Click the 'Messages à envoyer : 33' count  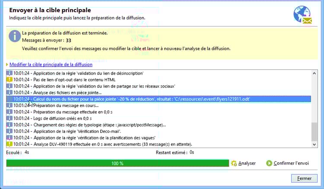tap(47, 40)
